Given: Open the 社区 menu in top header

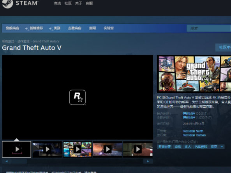Looking at the screenshot, I should coord(68,3).
